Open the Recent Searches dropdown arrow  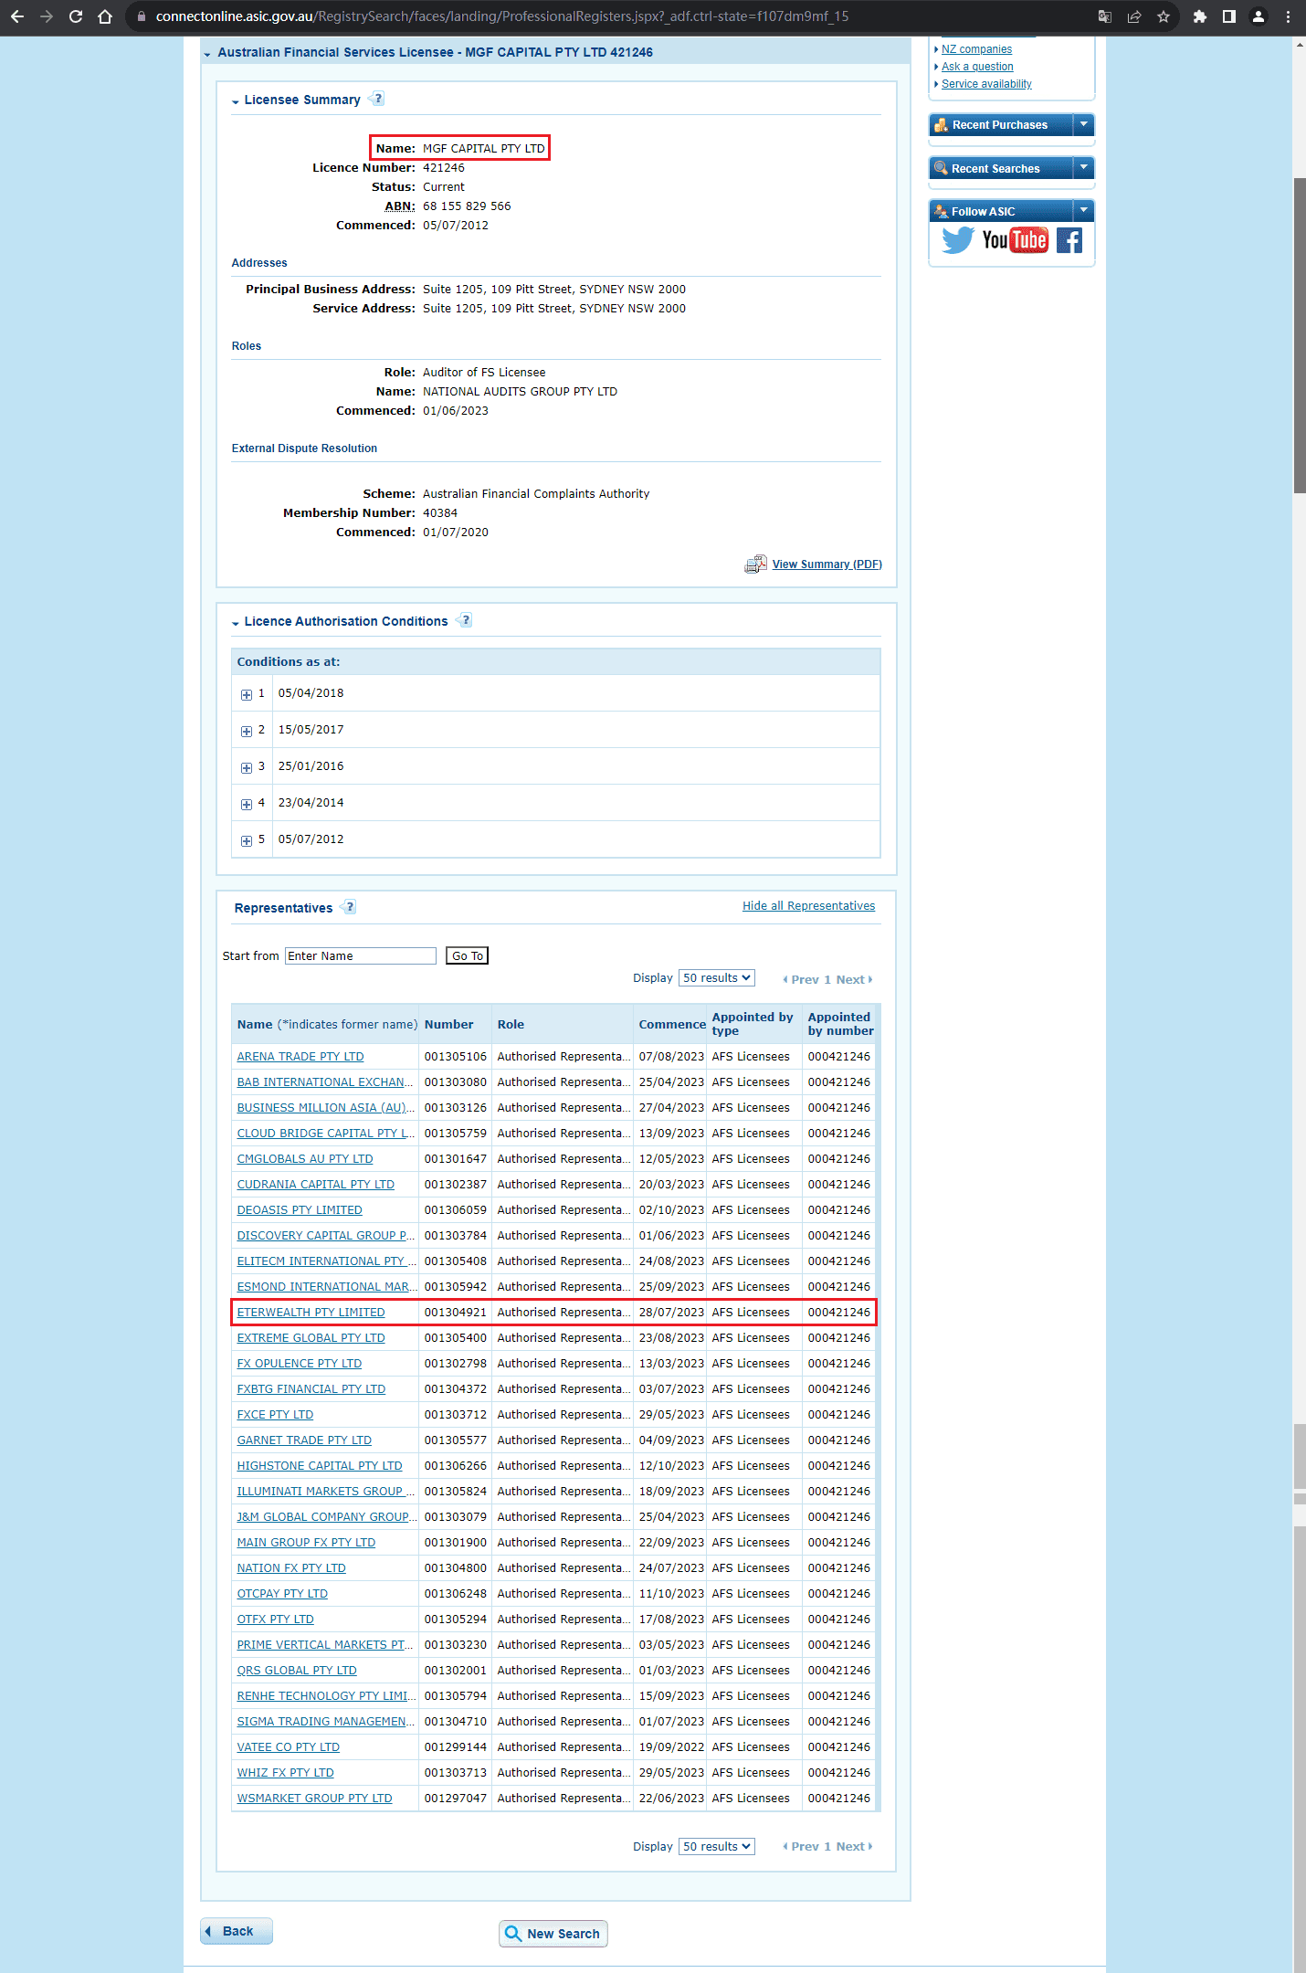click(x=1084, y=168)
